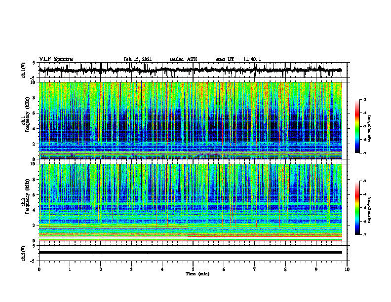This screenshot has height=302, width=391.
Task: Click the 'start UT = 11:40:1' text
Action: [x=238, y=59]
